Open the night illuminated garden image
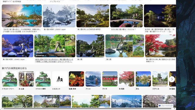The height and width of the screenshot is (110, 195). point(160,16)
